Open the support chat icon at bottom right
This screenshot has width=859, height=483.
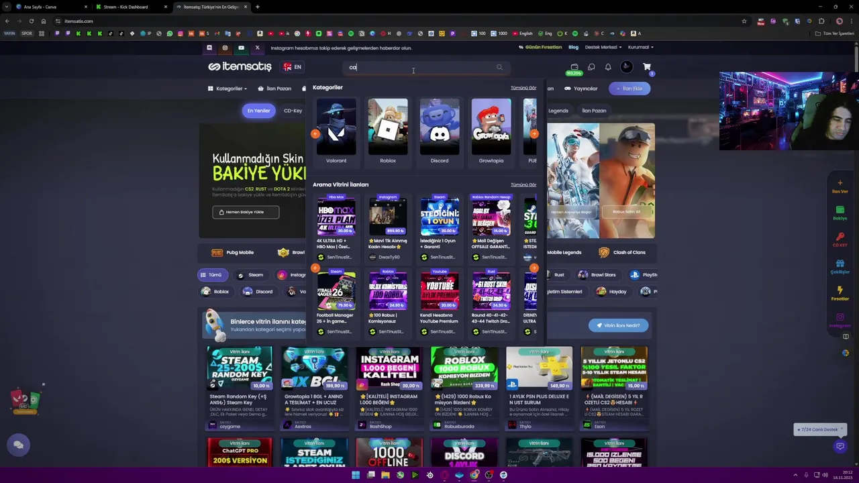[840, 446]
